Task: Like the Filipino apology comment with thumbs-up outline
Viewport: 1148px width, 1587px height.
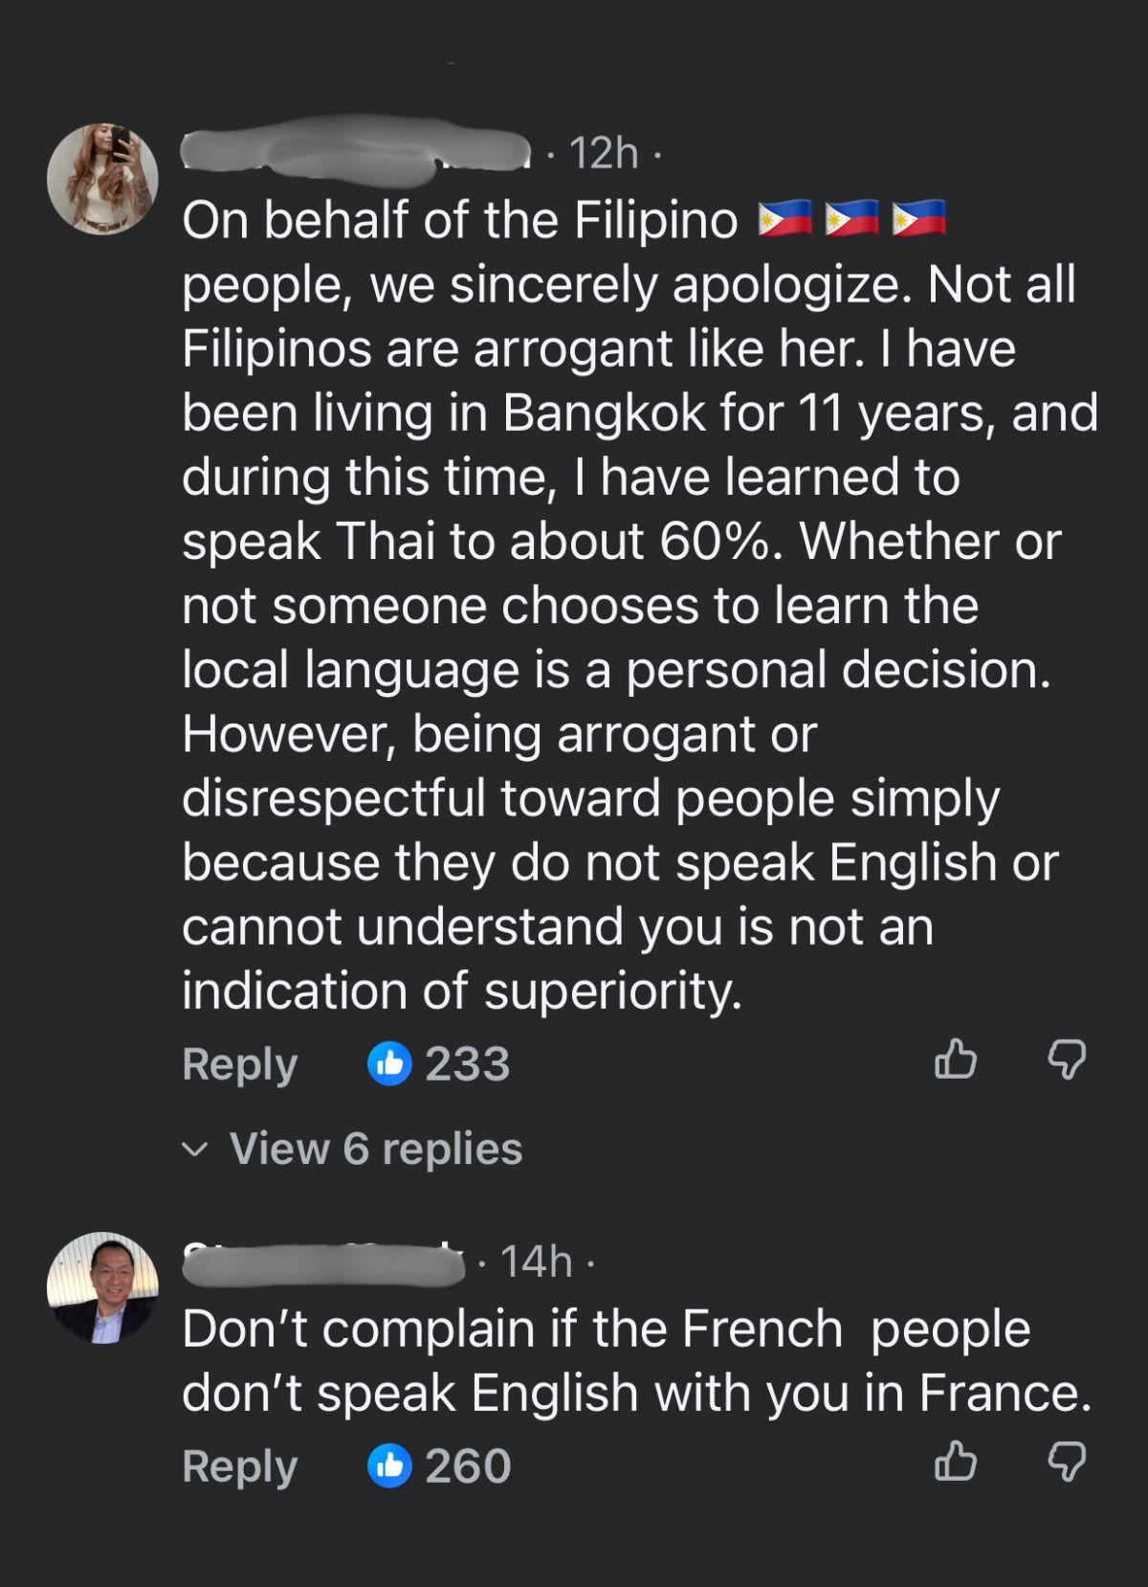Action: click(955, 1061)
